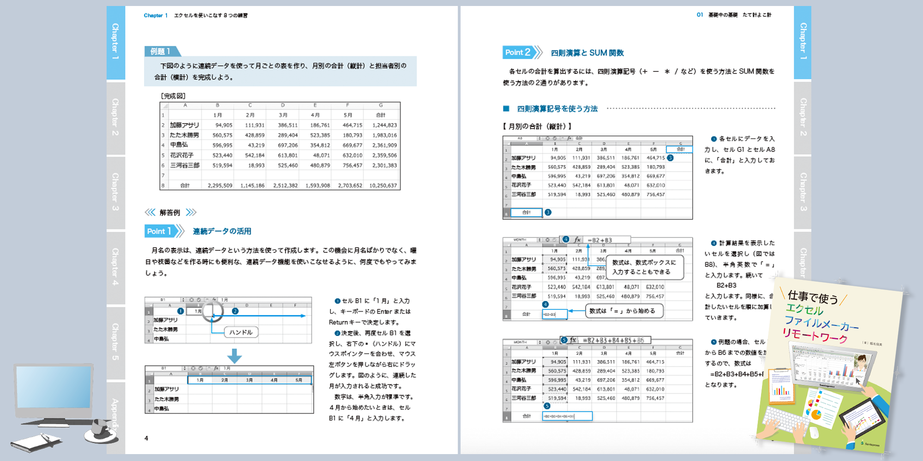Open Chapter 2 tab on the right page edge
Screen dimensions: 923x461
[803, 118]
